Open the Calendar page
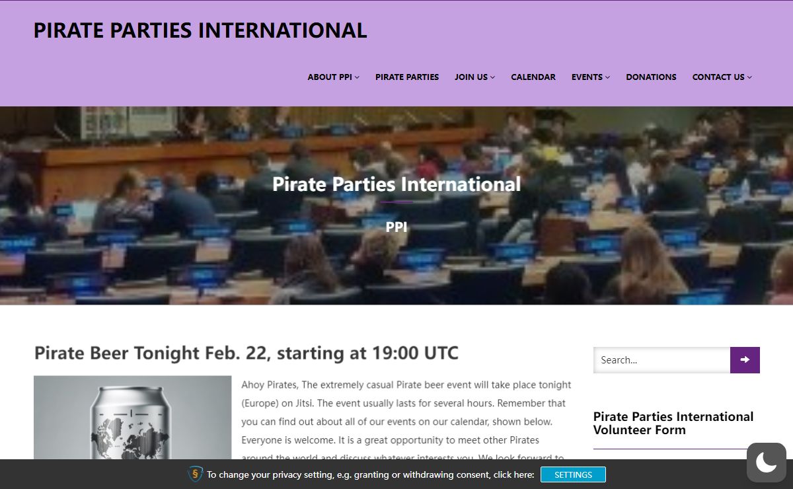The image size is (793, 489). pyautogui.click(x=533, y=77)
